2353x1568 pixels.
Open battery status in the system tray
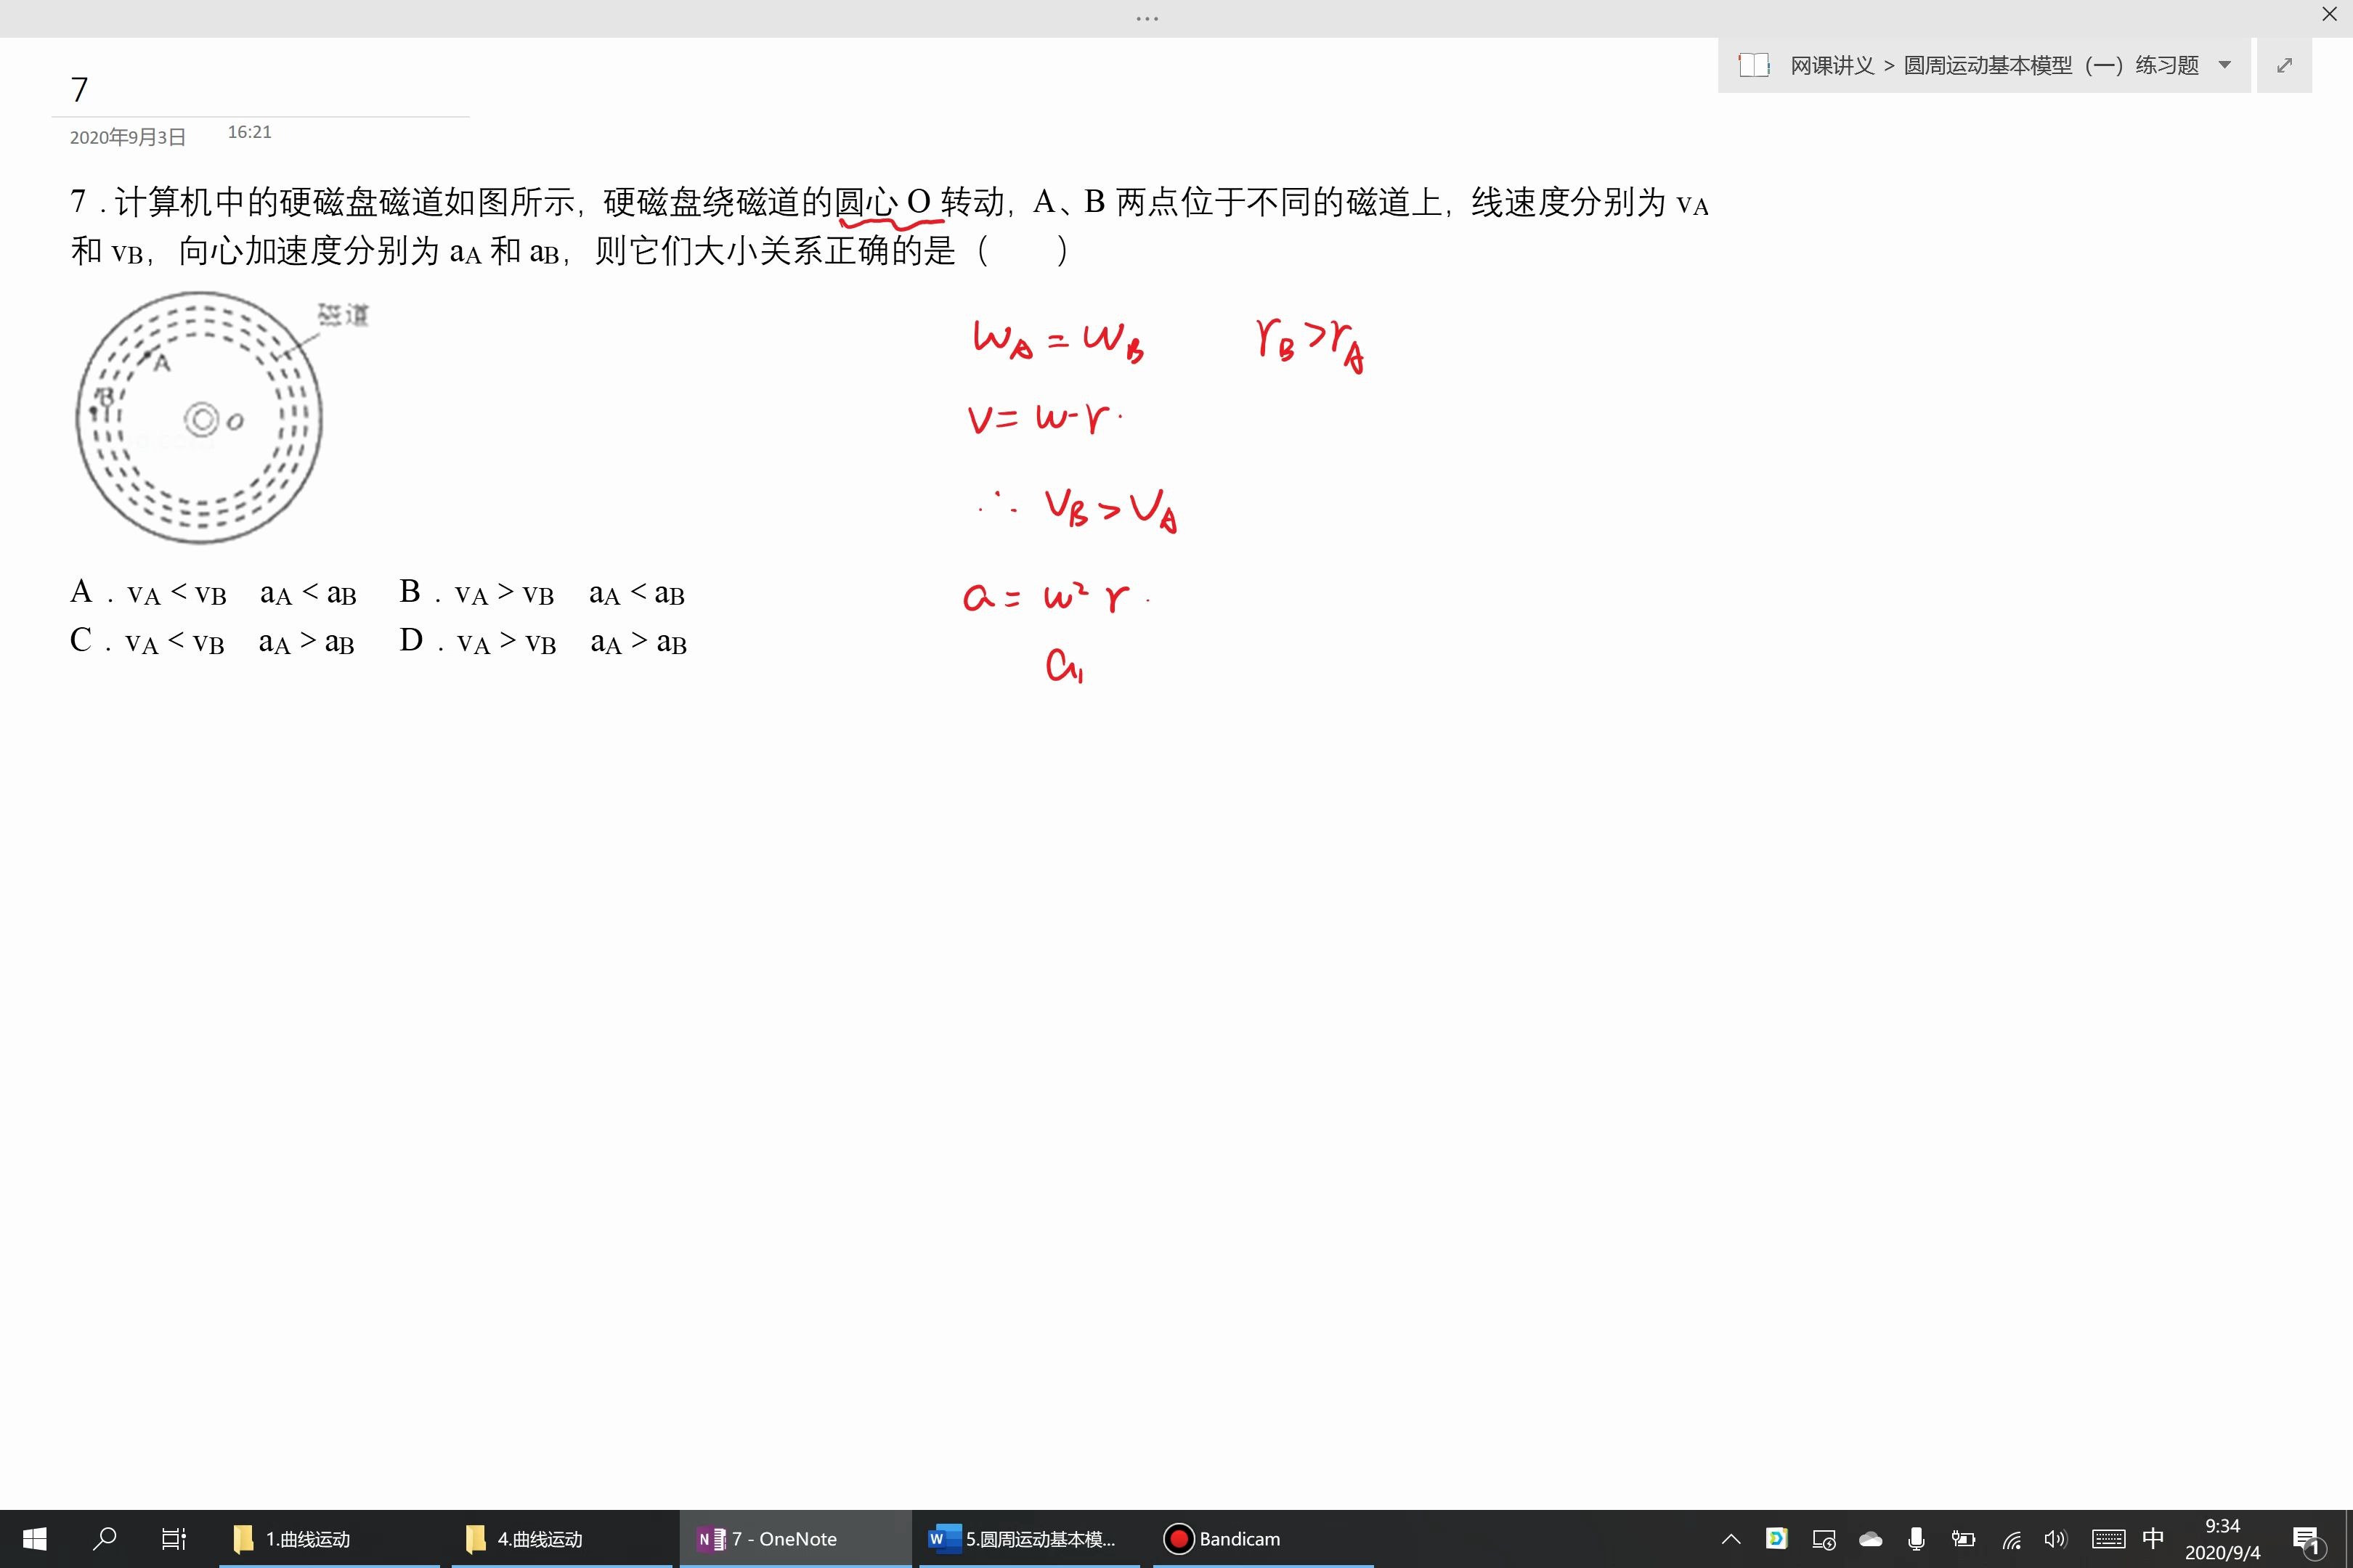1963,1539
